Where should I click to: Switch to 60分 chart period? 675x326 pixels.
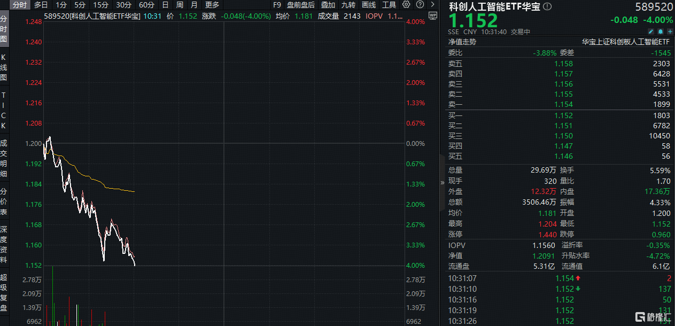(146, 5)
